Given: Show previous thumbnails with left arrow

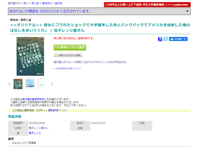Looking at the screenshot, I should point(9,84).
